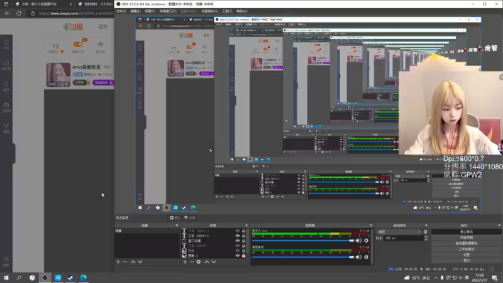Open the 工具(T) menu in OBS
The width and height of the screenshot is (503, 283).
227,11
